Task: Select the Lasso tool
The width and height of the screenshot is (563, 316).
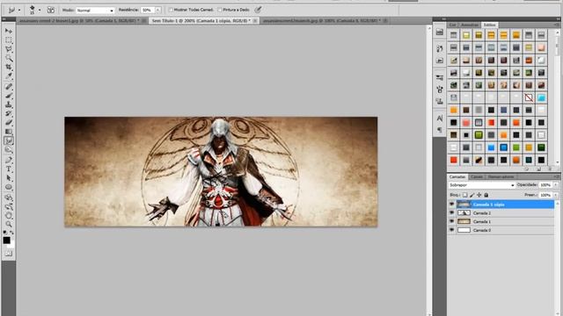Action: click(x=9, y=49)
